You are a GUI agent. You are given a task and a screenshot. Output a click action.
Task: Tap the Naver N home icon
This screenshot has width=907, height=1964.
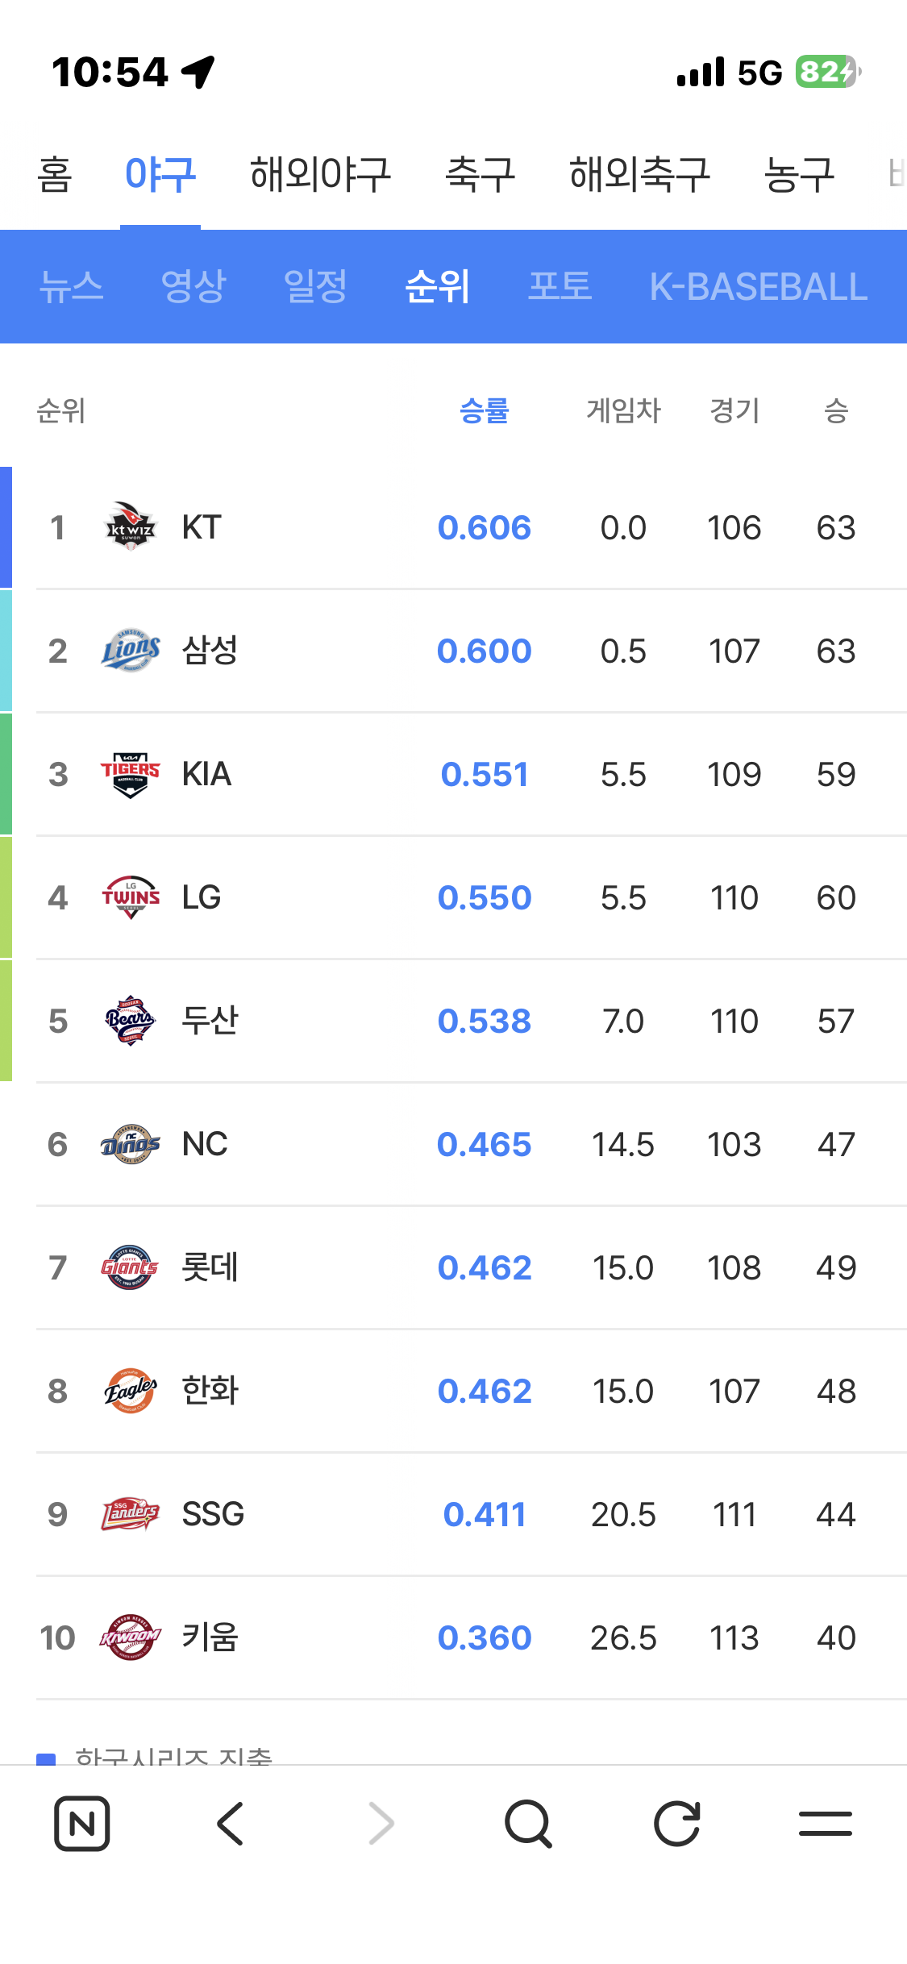coord(81,1823)
